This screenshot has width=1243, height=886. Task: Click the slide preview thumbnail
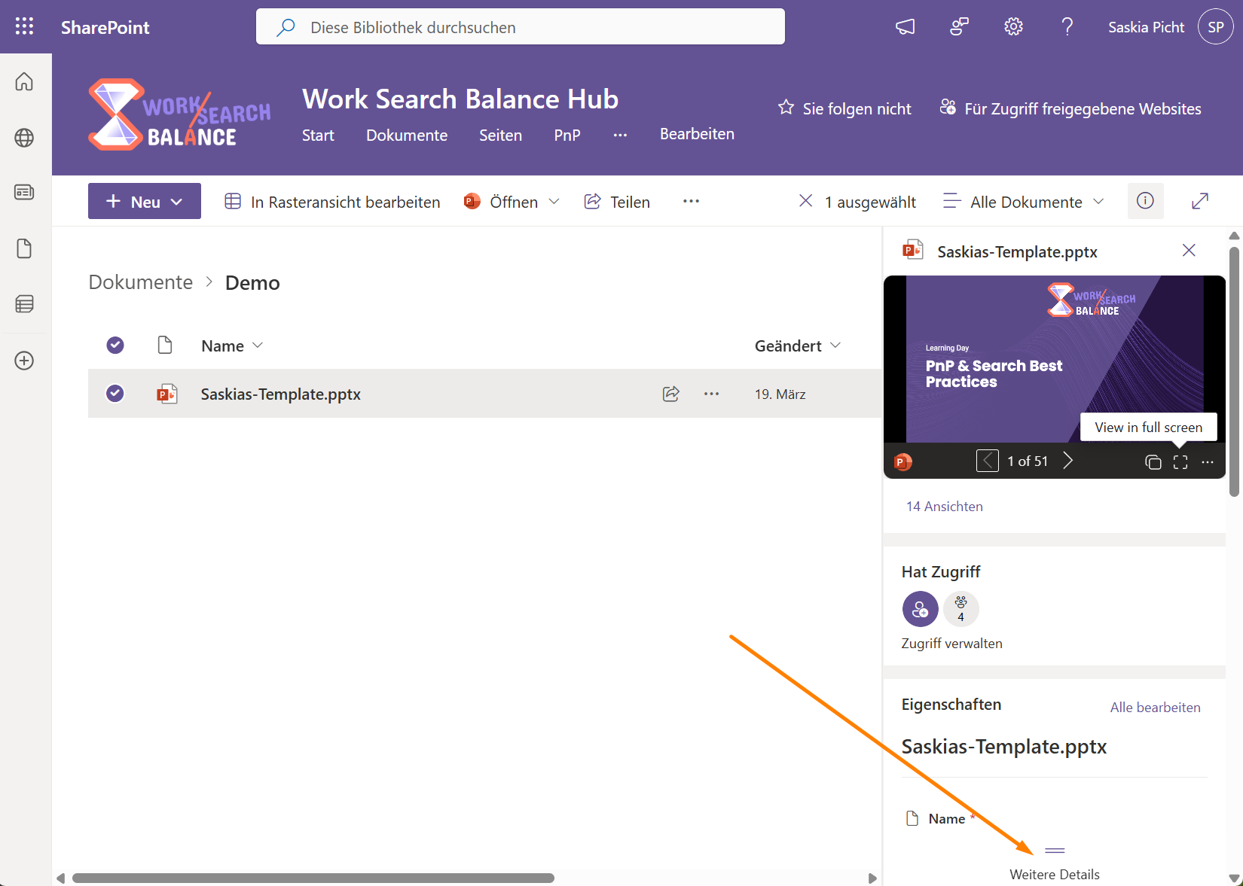click(1055, 359)
